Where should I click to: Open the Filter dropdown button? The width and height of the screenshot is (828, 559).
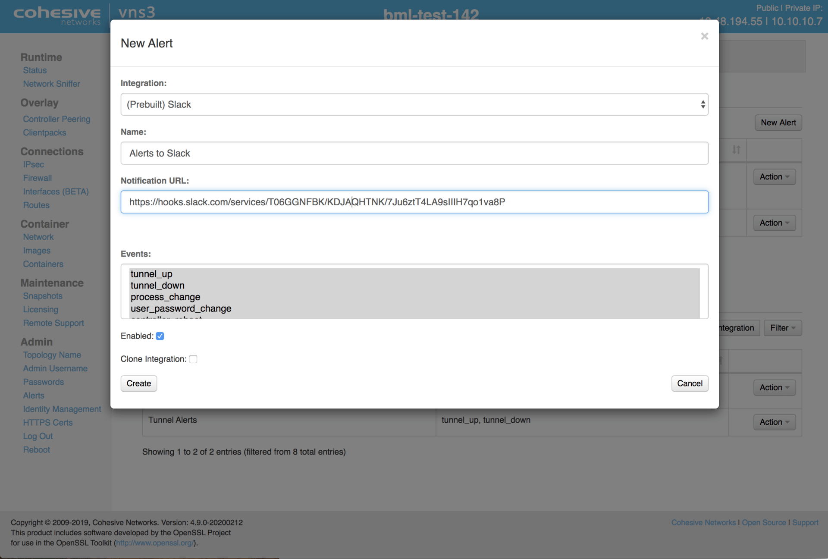[783, 328]
